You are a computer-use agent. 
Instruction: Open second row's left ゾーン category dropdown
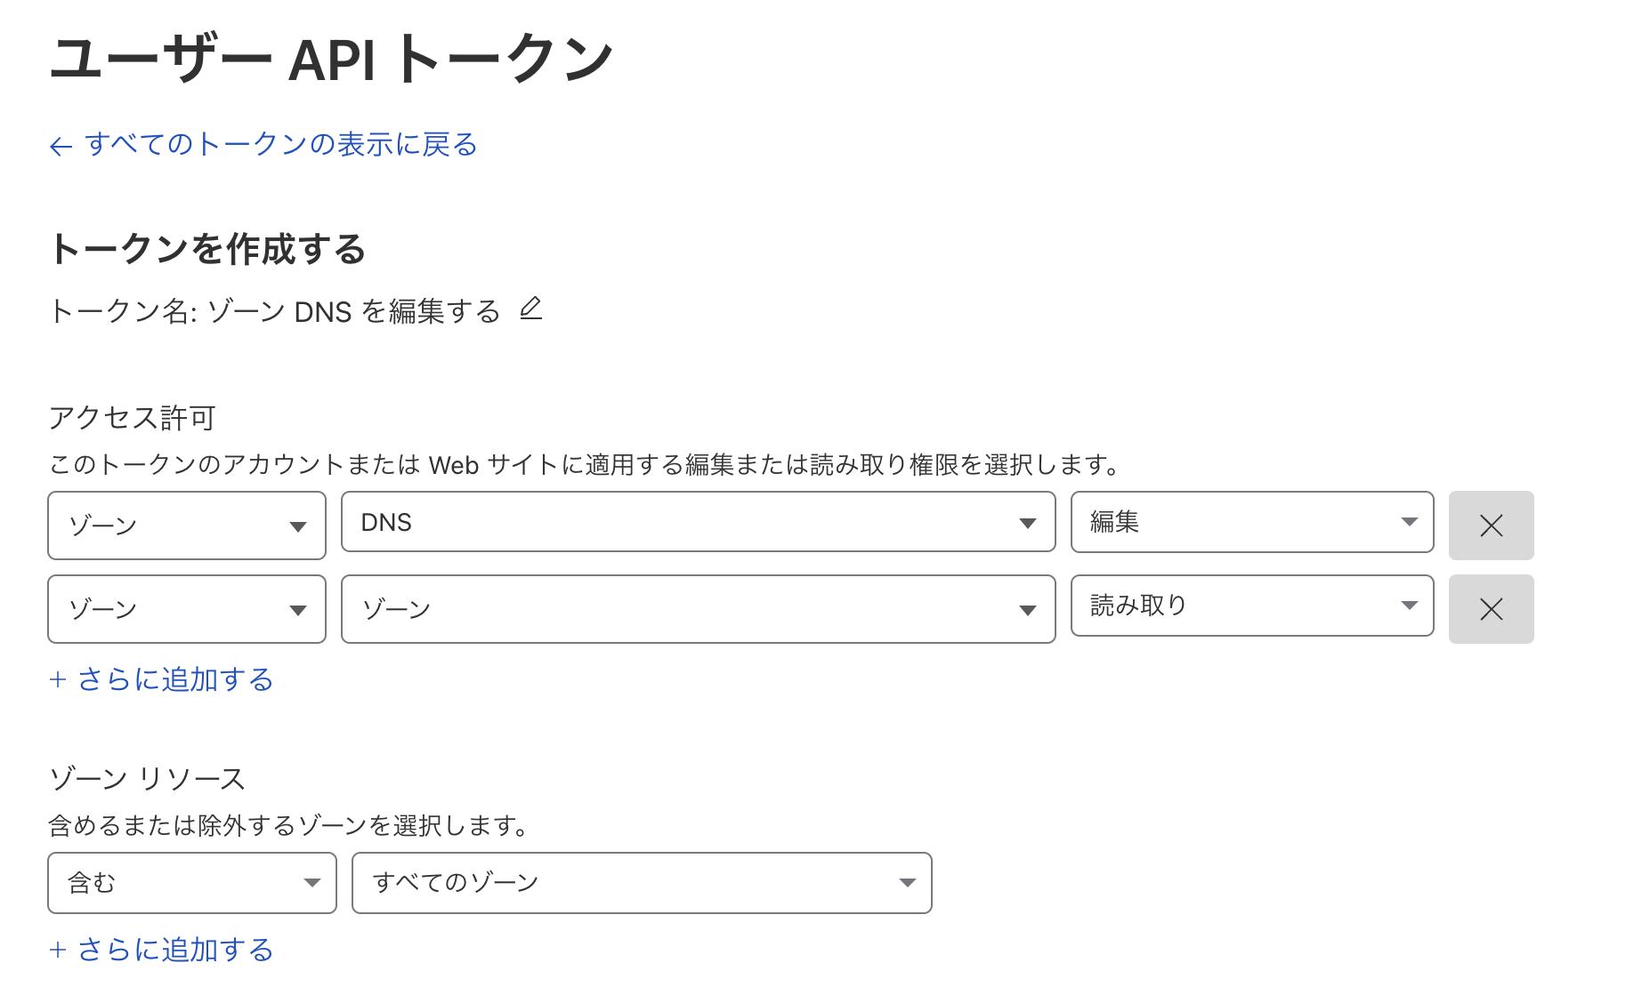point(187,609)
